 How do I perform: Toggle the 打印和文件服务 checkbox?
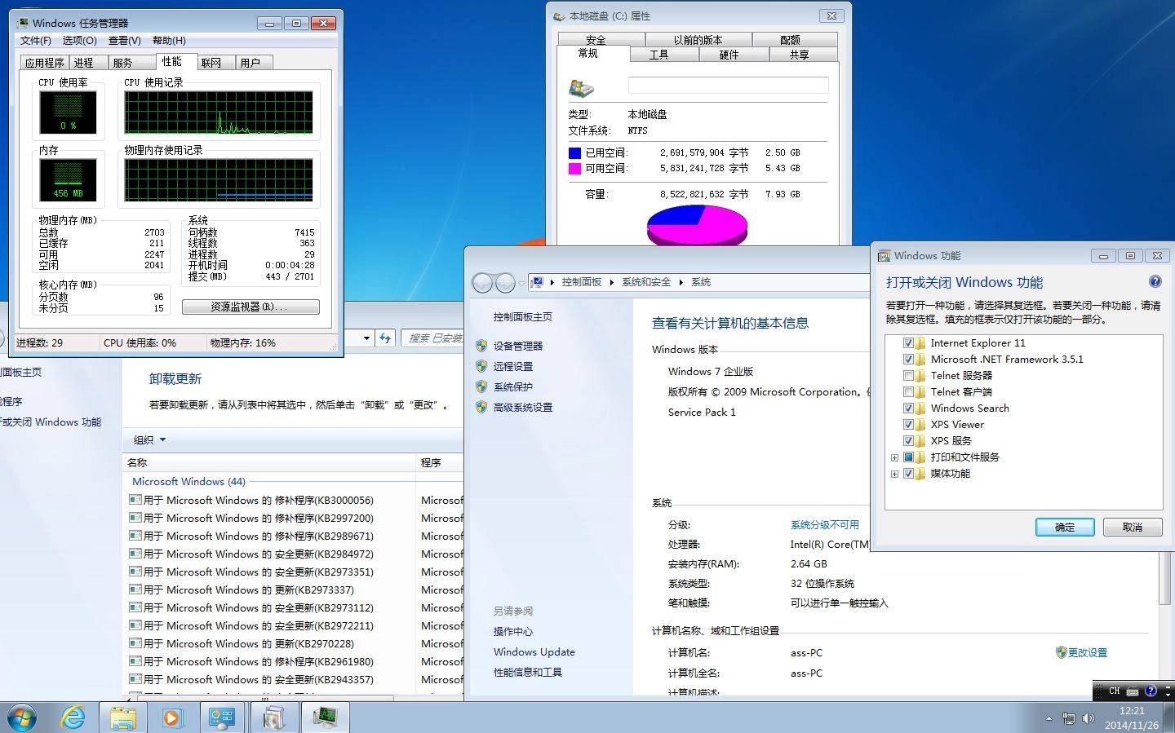pyautogui.click(x=908, y=457)
